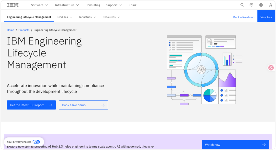
Task: Click the Products breadcrumb link
Action: click(24, 30)
